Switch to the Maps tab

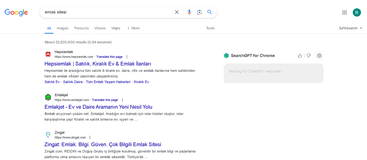coord(116,28)
